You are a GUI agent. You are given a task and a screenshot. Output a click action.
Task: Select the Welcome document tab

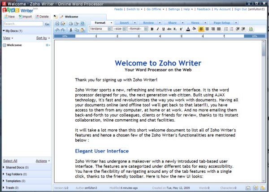[x=82, y=17]
